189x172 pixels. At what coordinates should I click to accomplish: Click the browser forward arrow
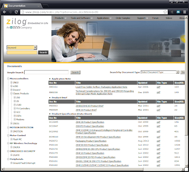point(10,12)
